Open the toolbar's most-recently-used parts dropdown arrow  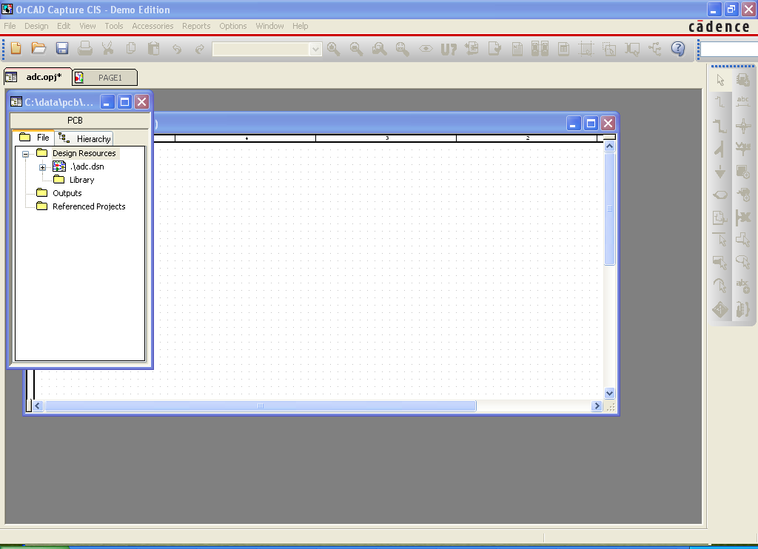[315, 49]
